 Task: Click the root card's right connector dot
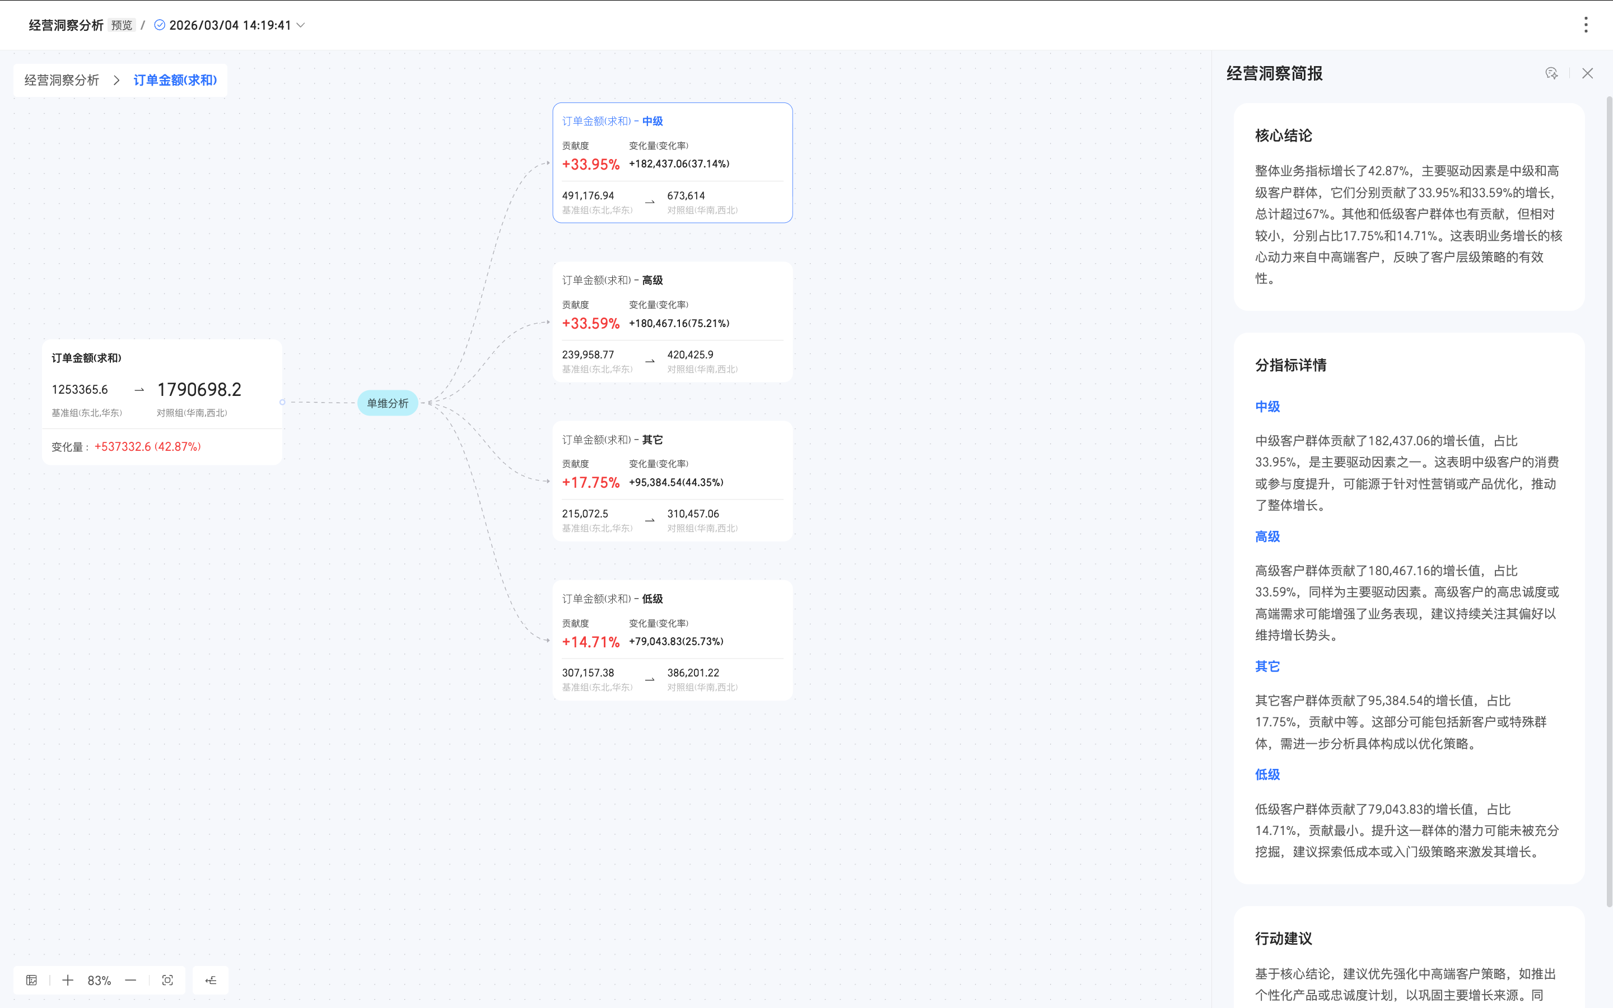283,402
